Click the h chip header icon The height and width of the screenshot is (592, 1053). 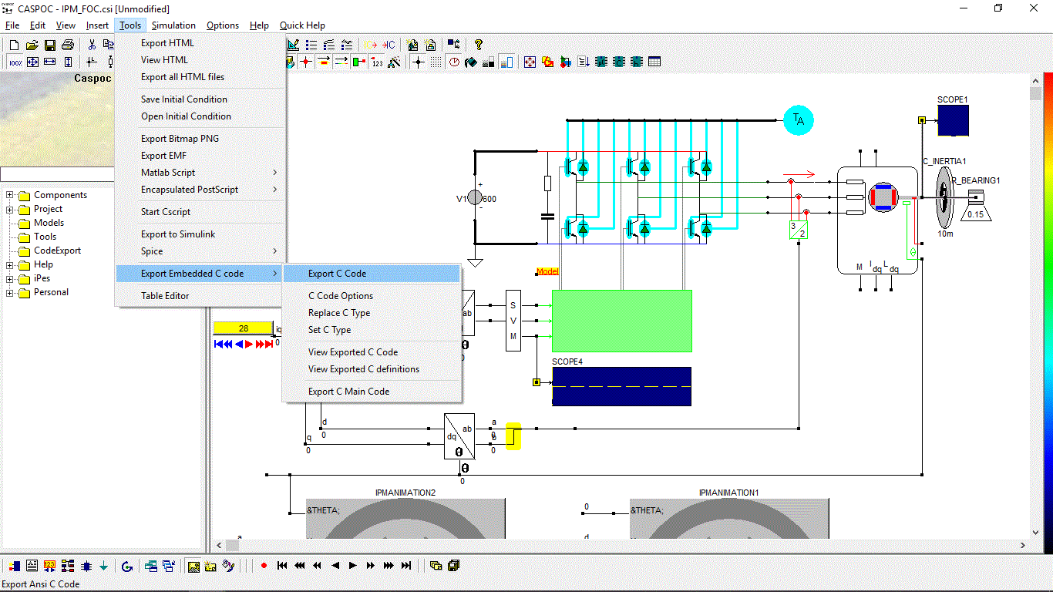(x=638, y=62)
